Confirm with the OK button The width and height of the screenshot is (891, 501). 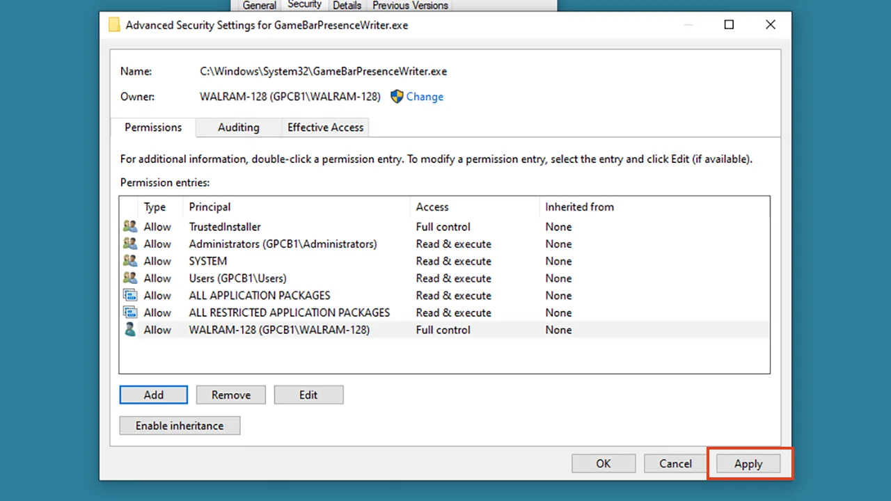click(x=604, y=463)
